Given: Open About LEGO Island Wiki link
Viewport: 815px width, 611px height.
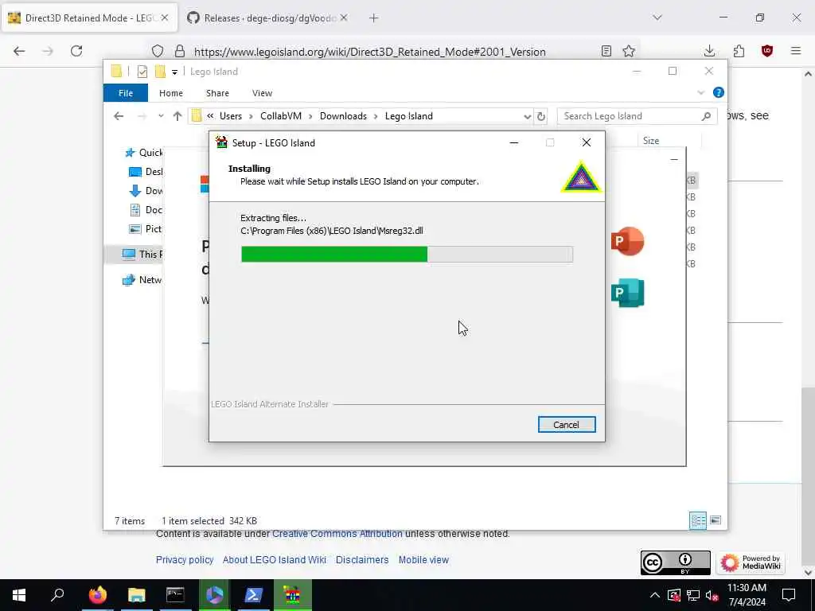Looking at the screenshot, I should coord(275,559).
